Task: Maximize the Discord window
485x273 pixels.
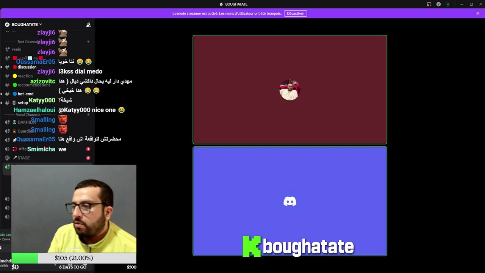Action: click(471, 4)
